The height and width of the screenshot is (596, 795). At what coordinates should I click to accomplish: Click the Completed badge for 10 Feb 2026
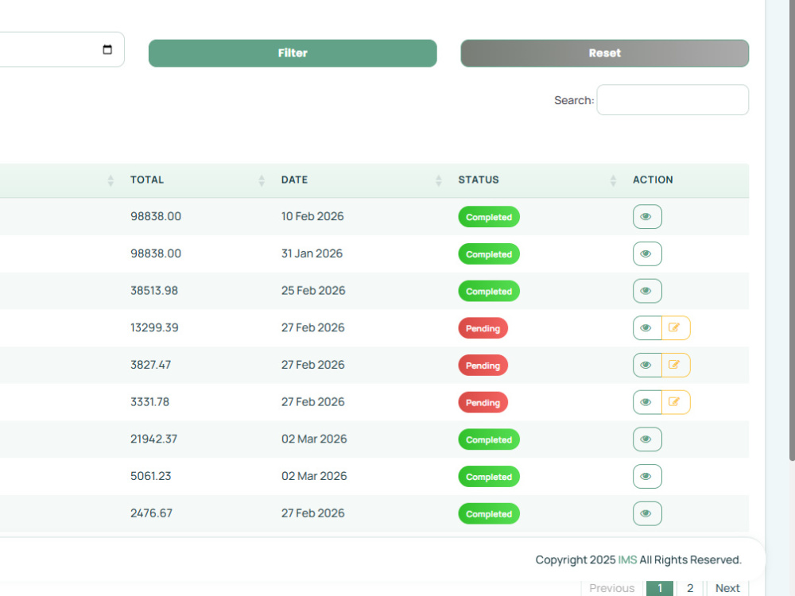point(489,217)
